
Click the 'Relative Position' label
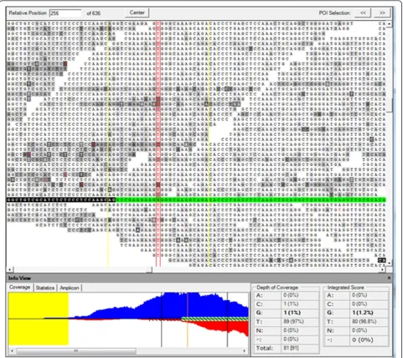pyautogui.click(x=28, y=13)
